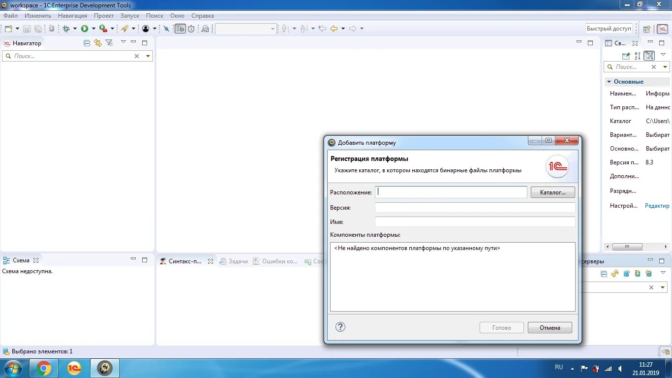This screenshot has width=672, height=378.
Task: Click the user profile icon in toolbar
Action: (146, 29)
